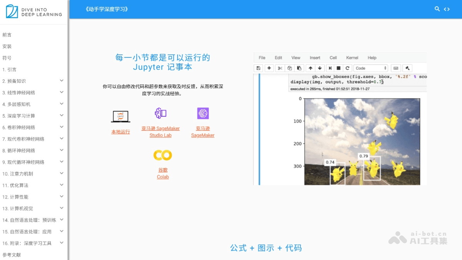Click the code angle-brackets icon in the header
This screenshot has height=260, width=462.
447,8
